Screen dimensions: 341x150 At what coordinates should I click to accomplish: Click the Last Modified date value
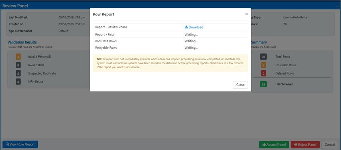71,17
